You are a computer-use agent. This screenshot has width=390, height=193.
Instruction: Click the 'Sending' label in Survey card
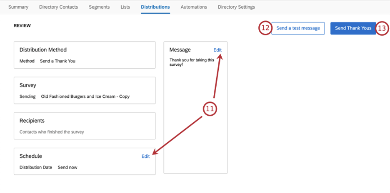[27, 96]
